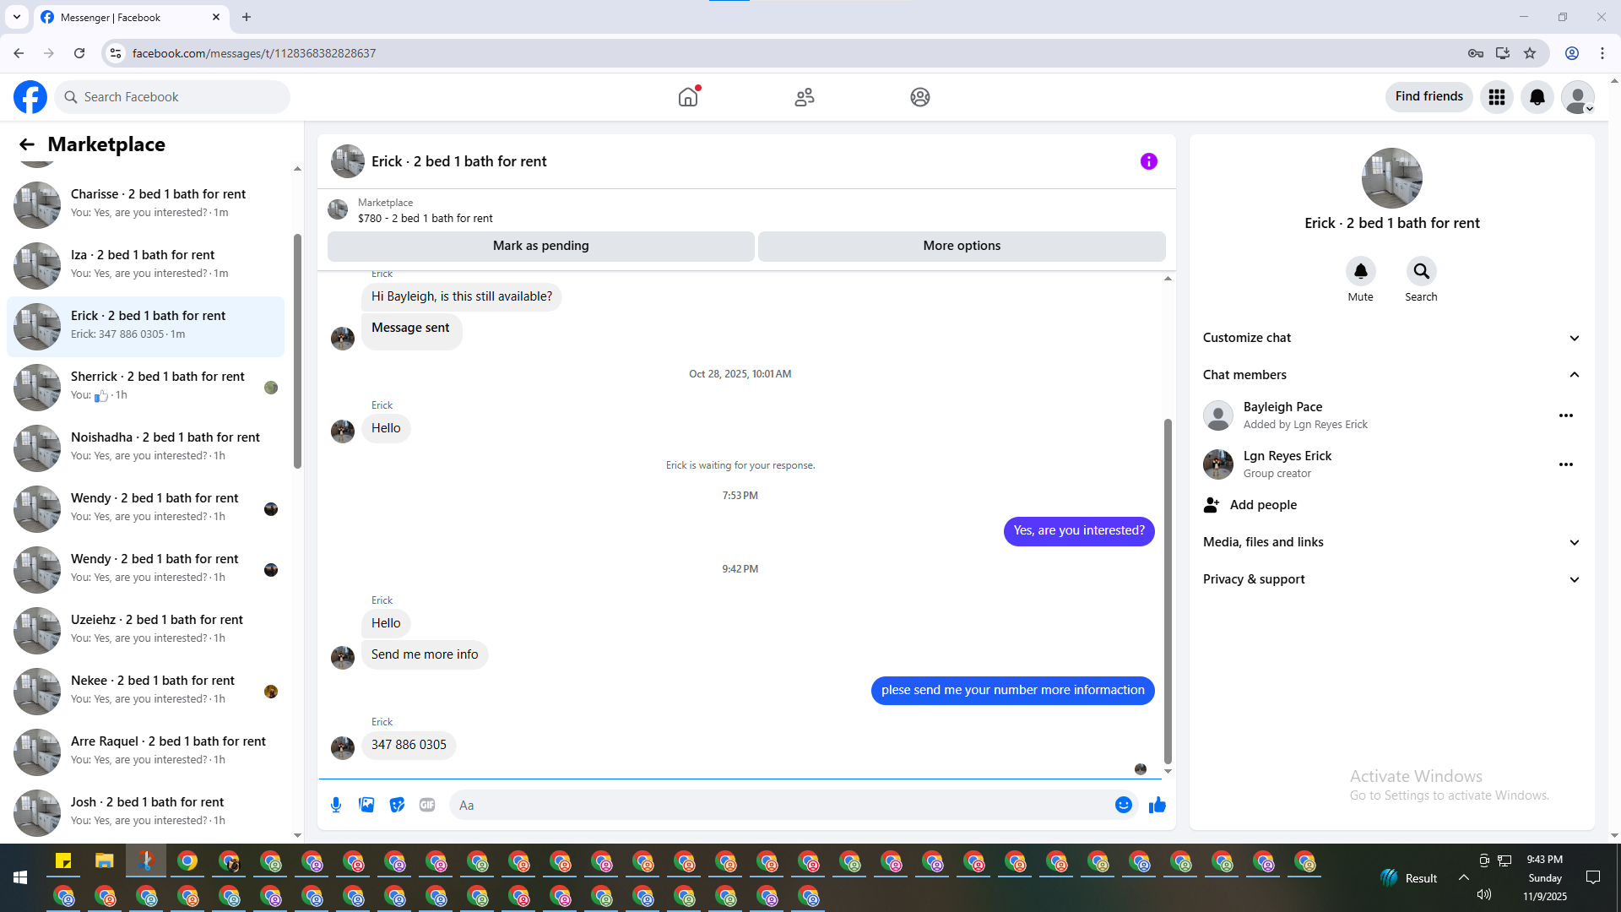Image resolution: width=1621 pixels, height=912 pixels.
Task: Bookmark this page with the star
Action: coord(1530,53)
